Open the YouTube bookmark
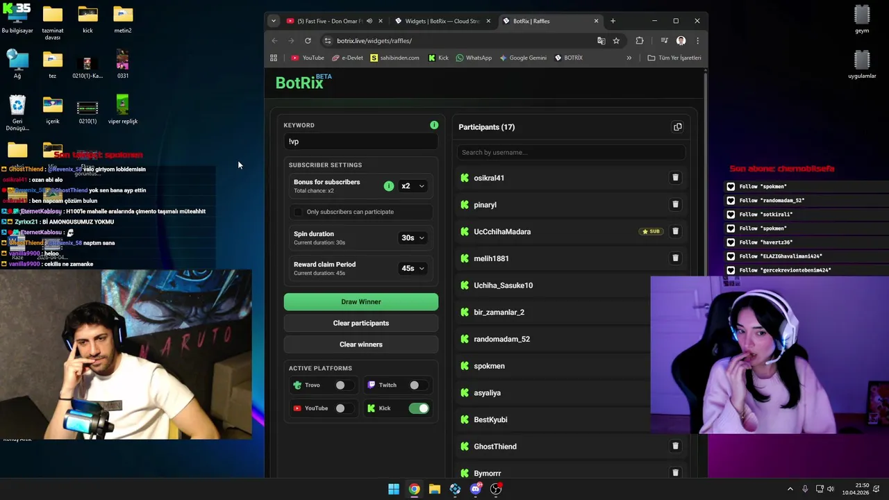The height and width of the screenshot is (500, 889). [x=308, y=58]
